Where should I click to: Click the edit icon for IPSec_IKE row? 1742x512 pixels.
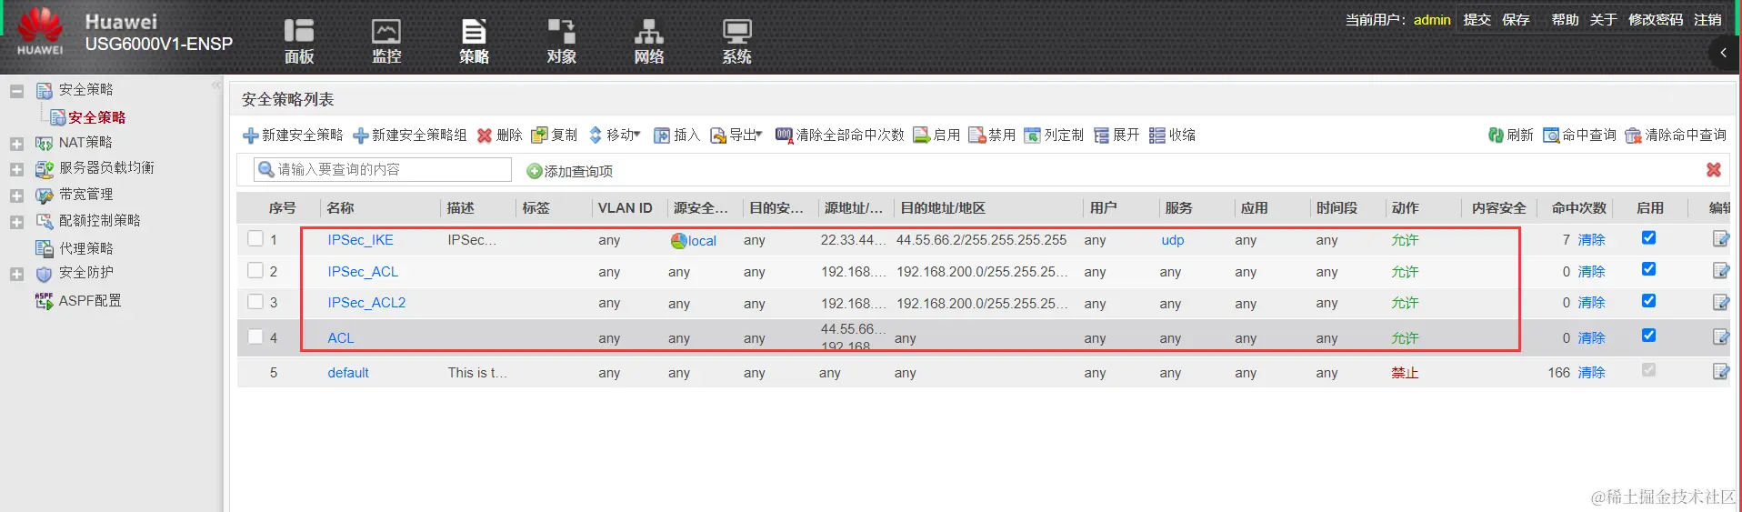[x=1720, y=239]
